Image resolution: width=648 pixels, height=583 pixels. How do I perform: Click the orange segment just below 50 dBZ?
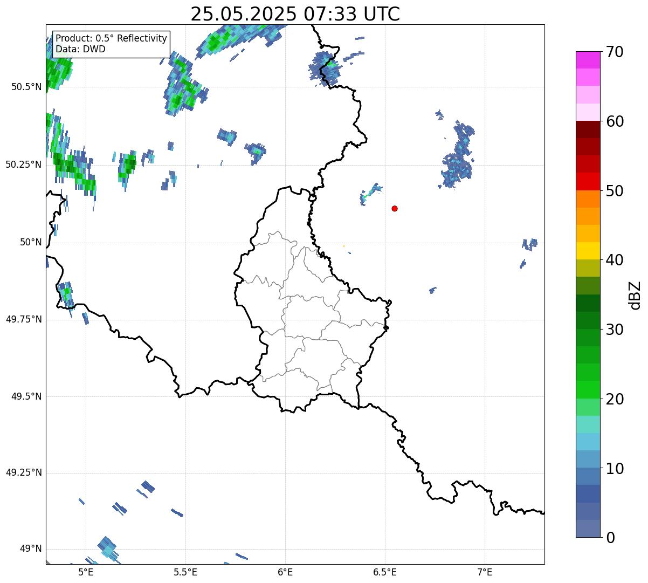(588, 199)
